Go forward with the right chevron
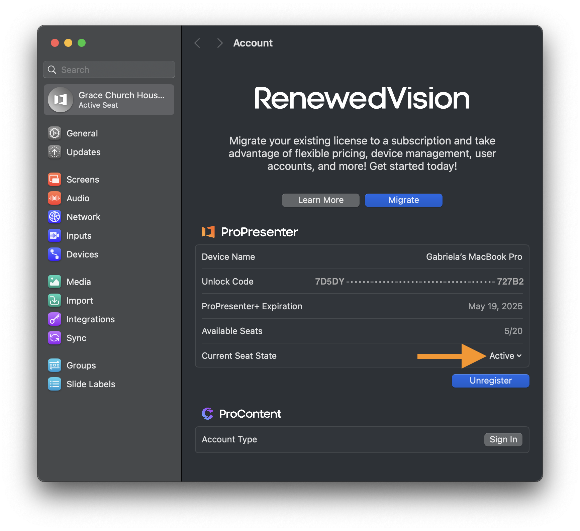 [x=220, y=43]
